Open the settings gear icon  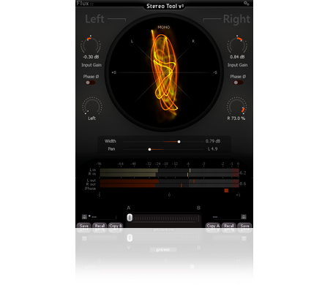click(247, 4)
